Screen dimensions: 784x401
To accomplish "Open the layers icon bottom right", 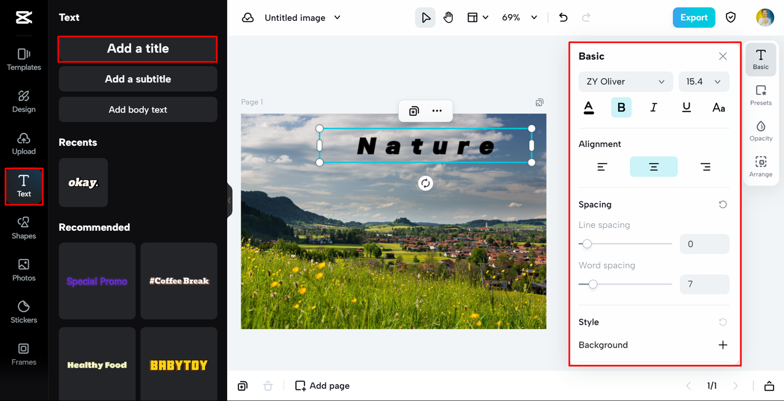I will tap(769, 386).
